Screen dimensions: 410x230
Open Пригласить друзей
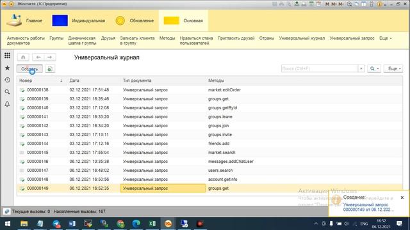click(x=236, y=38)
